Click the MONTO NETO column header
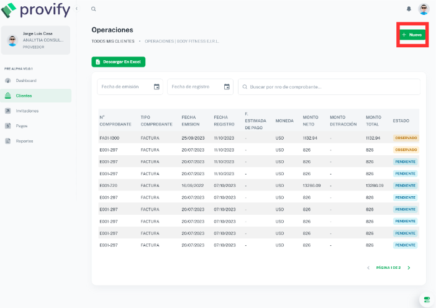 pos(311,120)
